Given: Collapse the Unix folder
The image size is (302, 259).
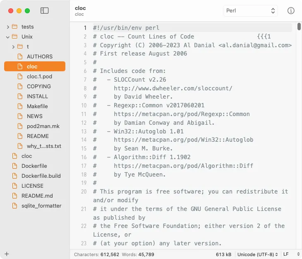Looking at the screenshot, I should tap(8, 37).
